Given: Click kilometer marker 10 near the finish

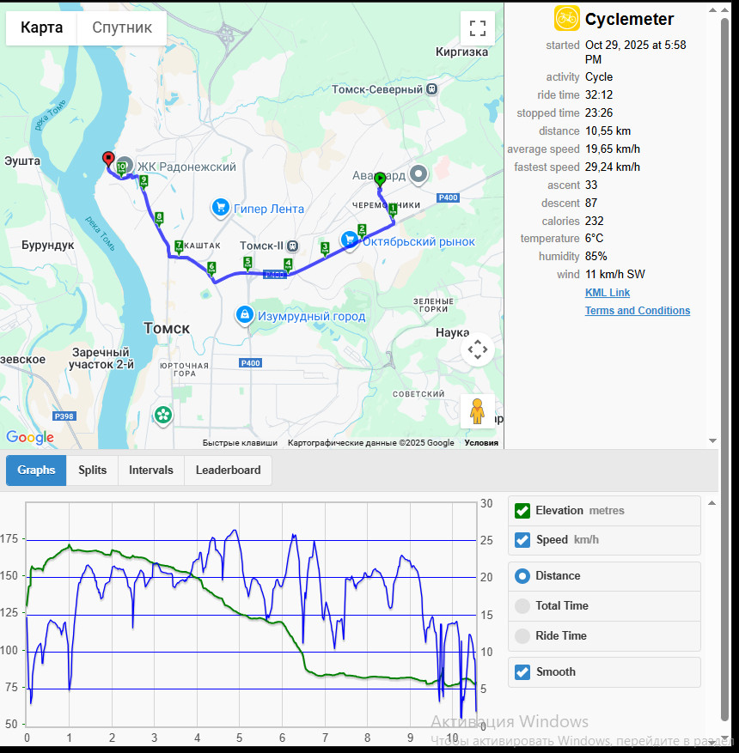Looking at the screenshot, I should tap(121, 167).
